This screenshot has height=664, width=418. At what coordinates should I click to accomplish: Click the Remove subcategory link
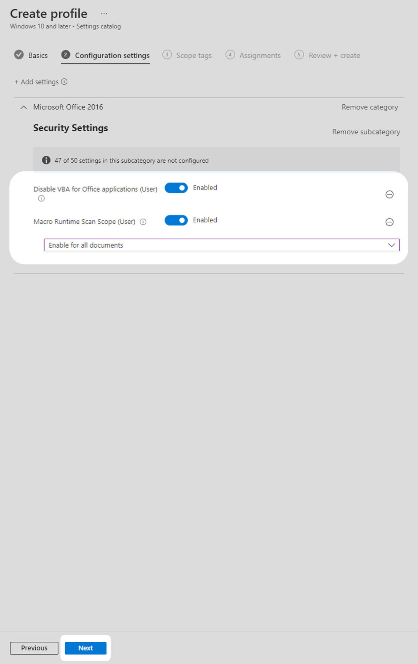366,132
